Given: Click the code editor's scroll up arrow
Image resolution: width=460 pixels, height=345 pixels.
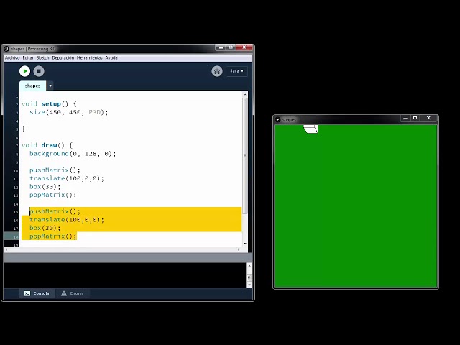Looking at the screenshot, I should click(x=244, y=94).
